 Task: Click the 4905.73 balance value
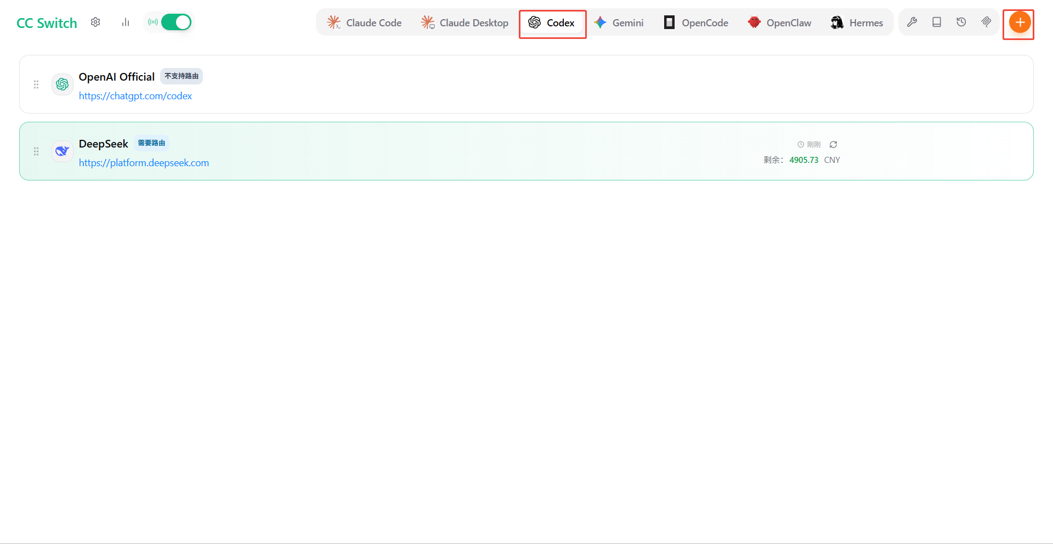804,160
